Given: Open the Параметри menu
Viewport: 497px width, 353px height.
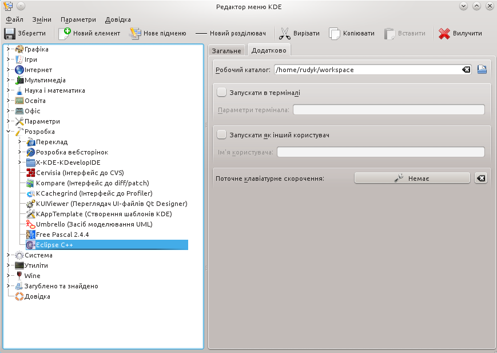Looking at the screenshot, I should [x=78, y=19].
